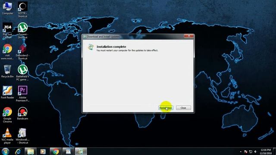Open the Action Center flag icon
This screenshot has height=155, width=276.
[x=246, y=152]
